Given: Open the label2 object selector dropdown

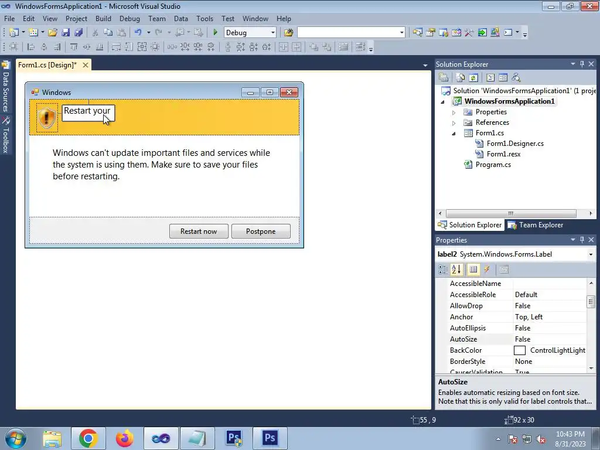Looking at the screenshot, I should click(591, 254).
